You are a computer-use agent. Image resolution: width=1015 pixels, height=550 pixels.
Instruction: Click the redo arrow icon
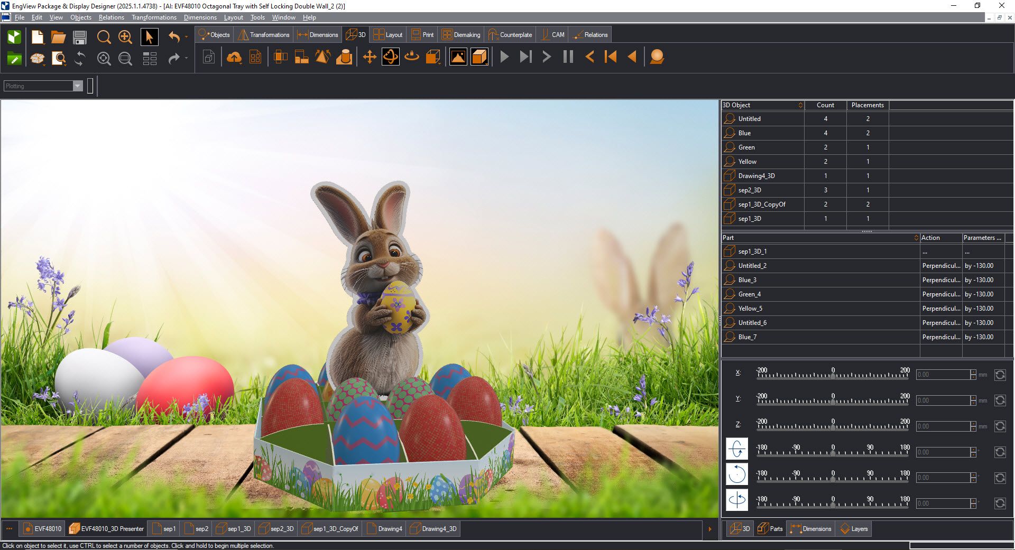click(x=174, y=59)
